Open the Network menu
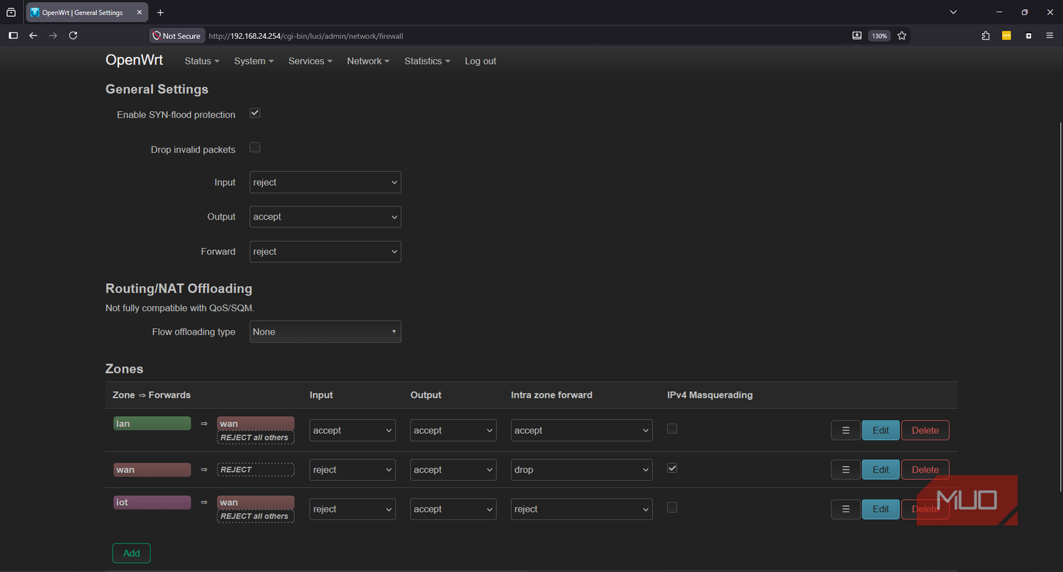This screenshot has height=572, width=1063. pos(369,61)
